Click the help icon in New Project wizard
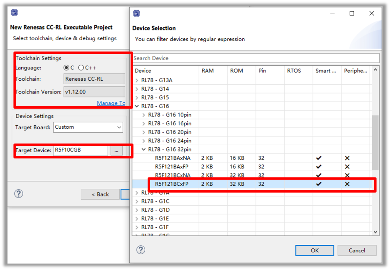Image resolution: width=390 pixels, height=270 pixels. click(x=19, y=193)
